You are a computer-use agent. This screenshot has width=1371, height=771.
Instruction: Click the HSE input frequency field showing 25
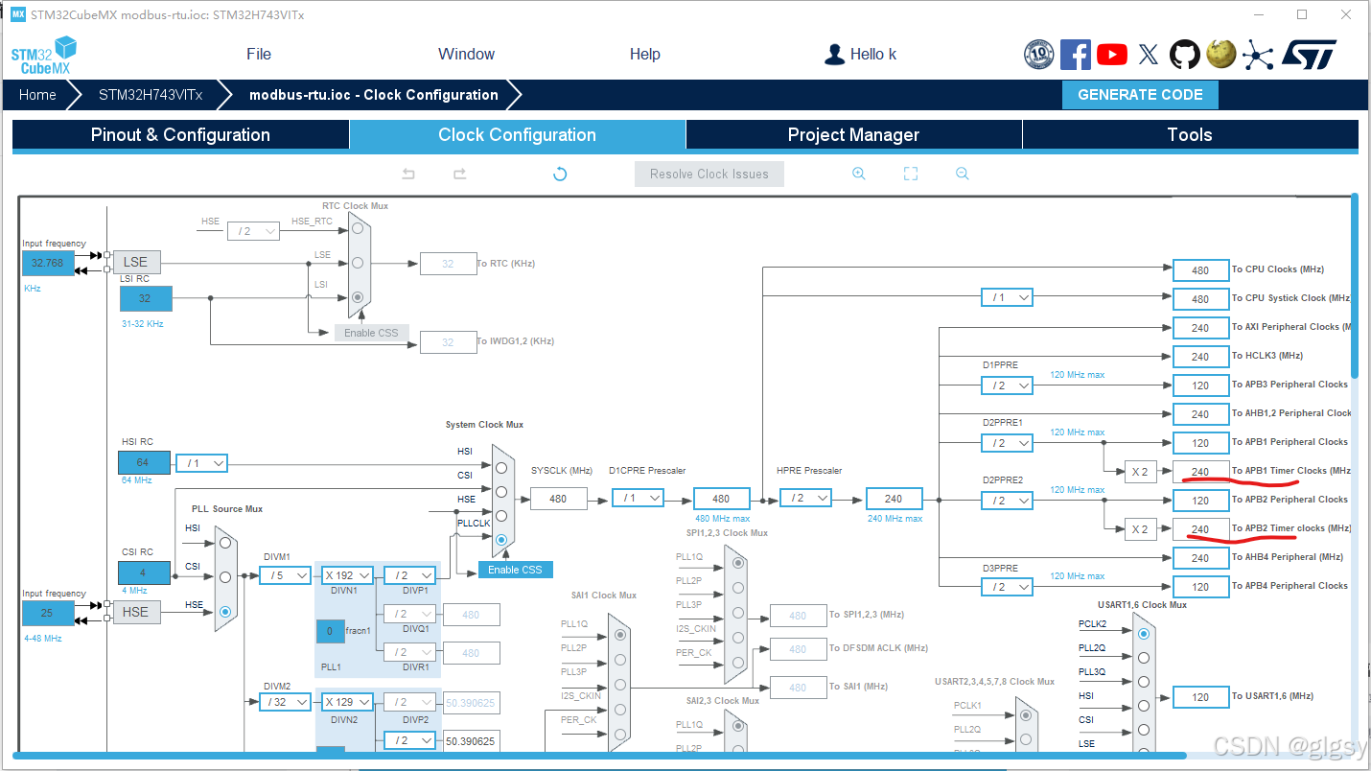[x=48, y=613]
